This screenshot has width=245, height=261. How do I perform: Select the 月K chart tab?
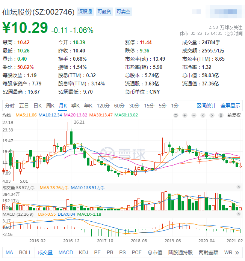pos(63,106)
